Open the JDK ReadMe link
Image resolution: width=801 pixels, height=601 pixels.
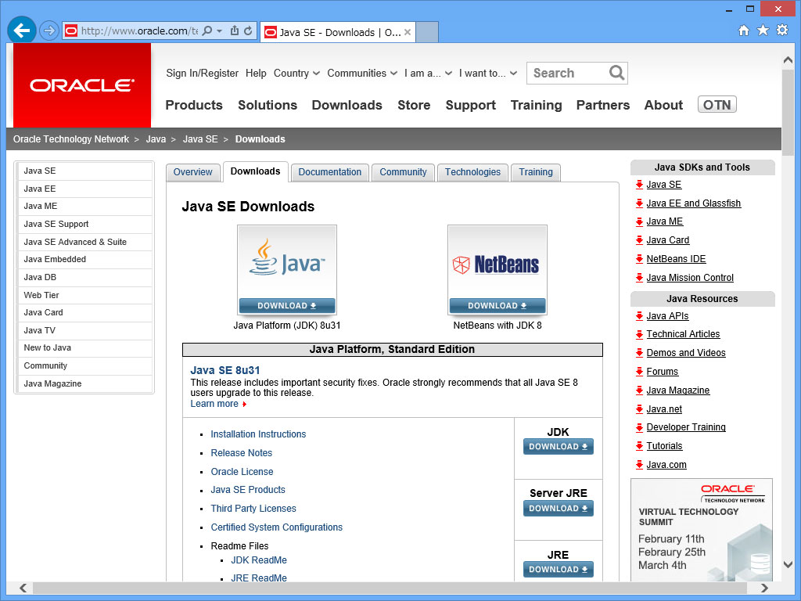click(x=259, y=560)
